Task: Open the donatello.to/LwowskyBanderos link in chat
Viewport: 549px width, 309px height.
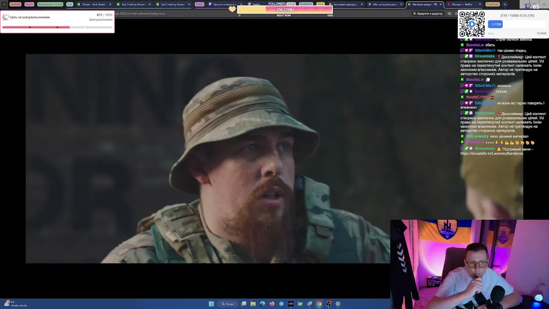Action: 492,154
